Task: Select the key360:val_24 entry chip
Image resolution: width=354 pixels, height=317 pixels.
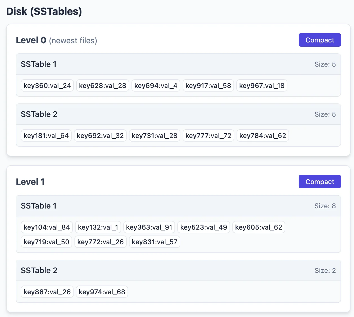Action: [47, 86]
